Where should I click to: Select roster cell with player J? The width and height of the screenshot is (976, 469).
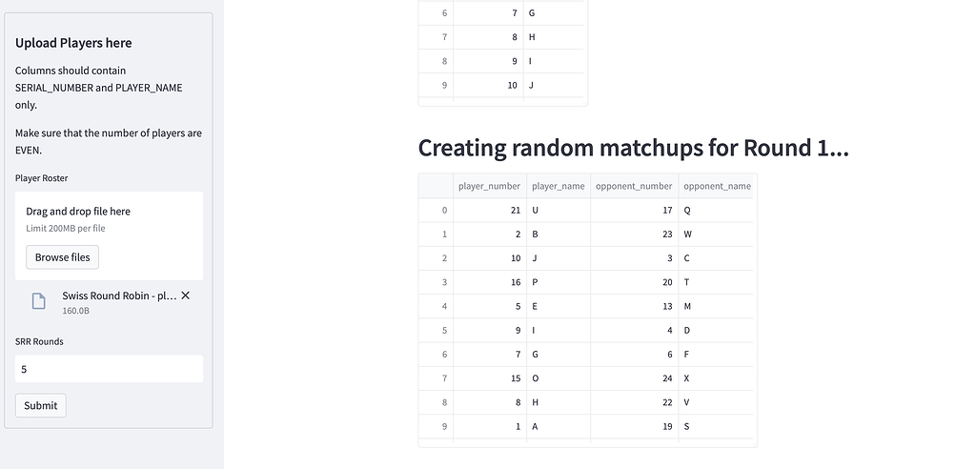(554, 86)
